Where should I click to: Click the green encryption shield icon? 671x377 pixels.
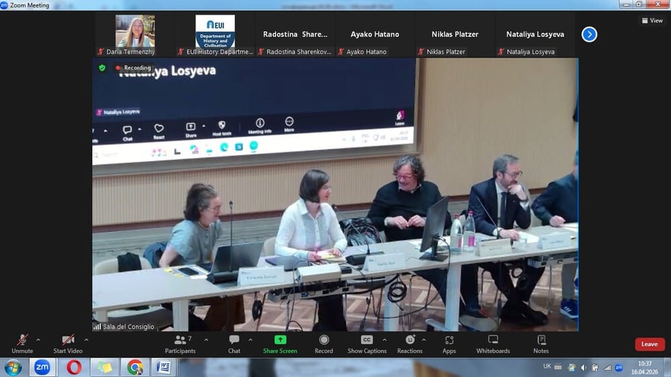pos(102,68)
